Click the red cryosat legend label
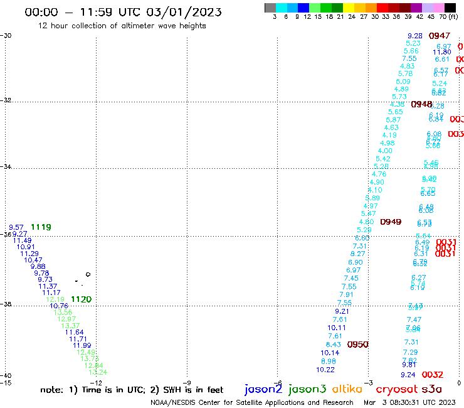This screenshot has height=408, width=464. [396, 389]
